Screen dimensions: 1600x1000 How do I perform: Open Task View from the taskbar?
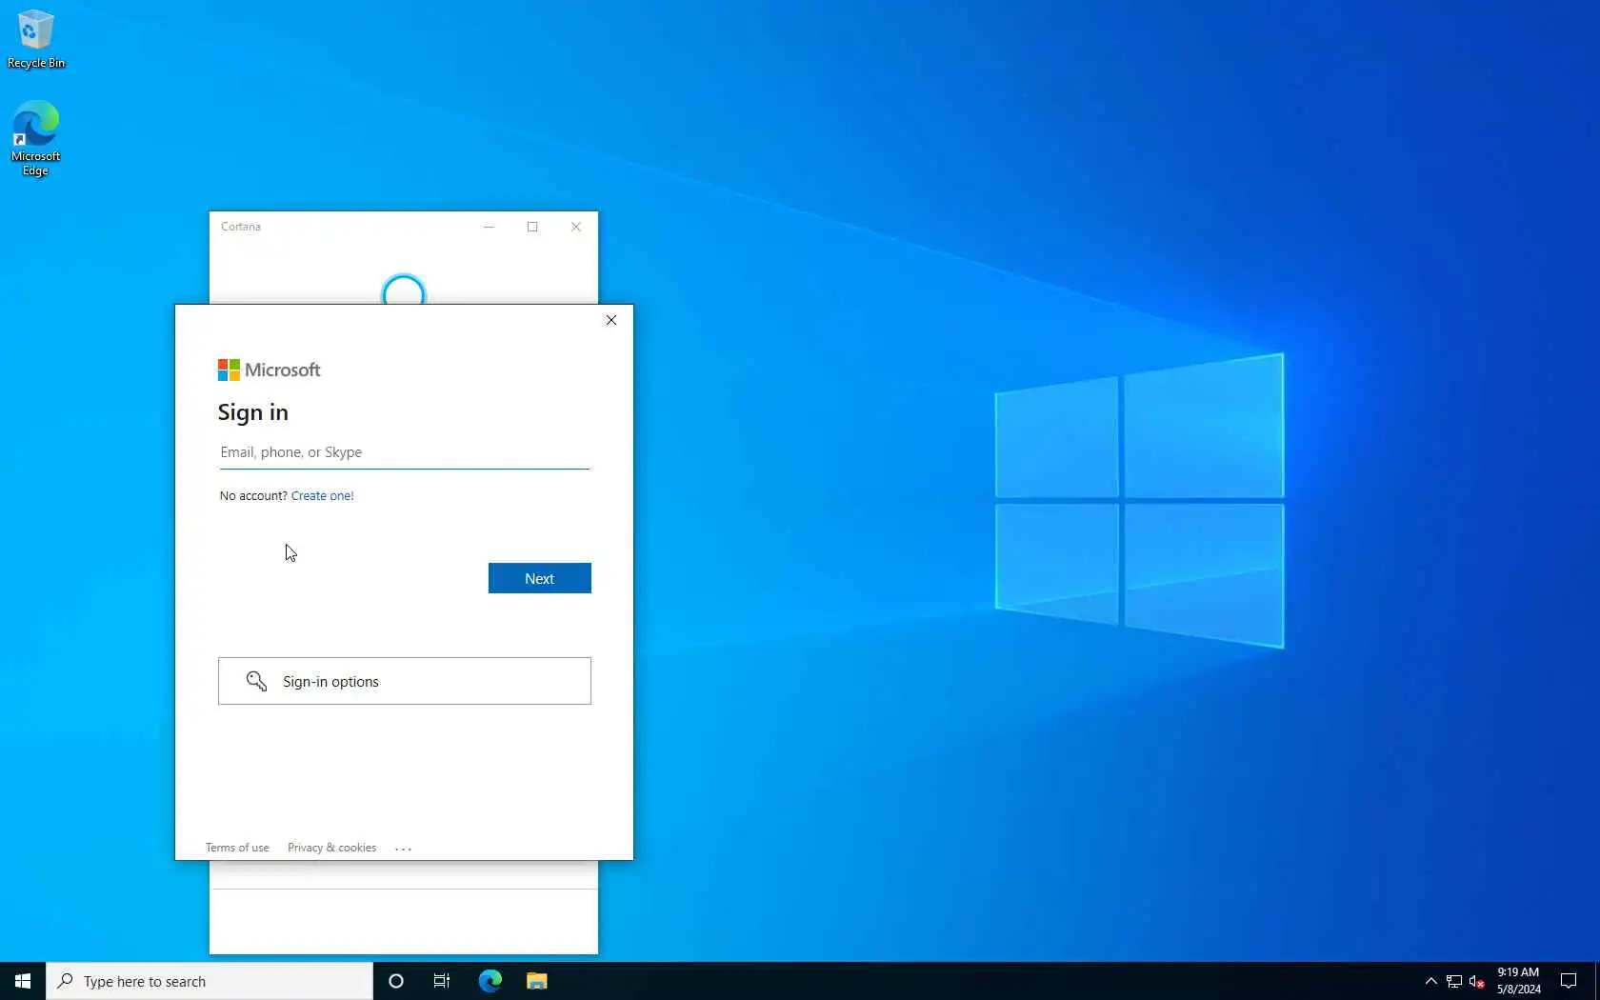click(x=442, y=981)
